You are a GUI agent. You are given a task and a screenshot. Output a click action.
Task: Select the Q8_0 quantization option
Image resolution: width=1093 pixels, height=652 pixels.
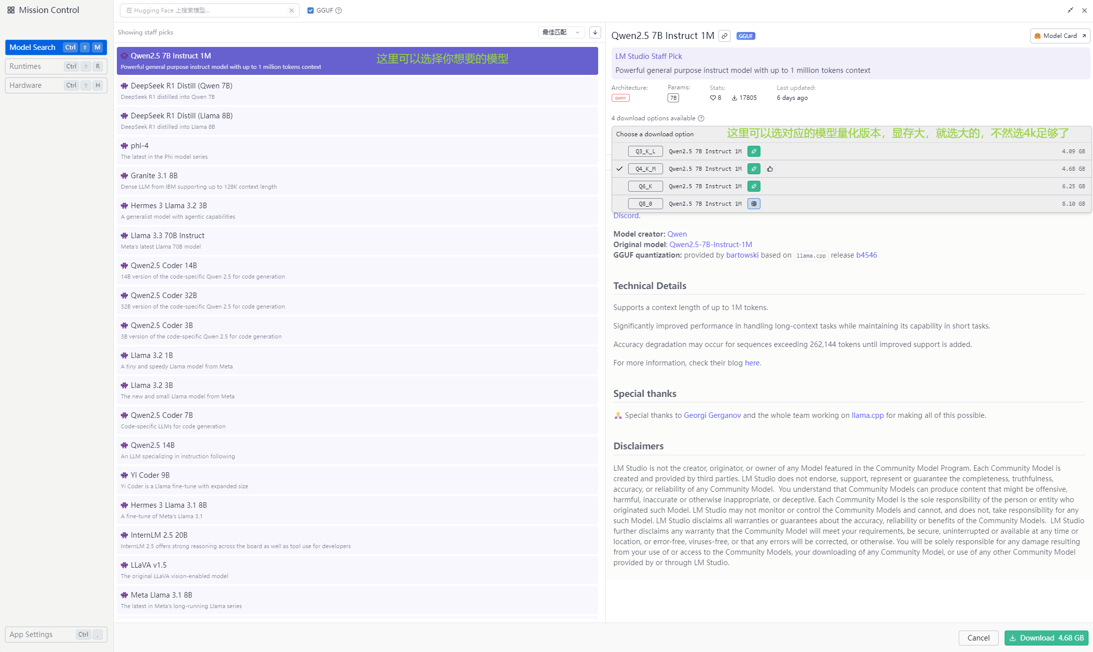tap(645, 204)
